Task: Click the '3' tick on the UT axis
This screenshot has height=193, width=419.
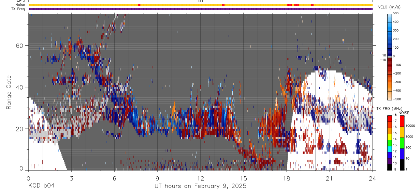Action: (71, 178)
